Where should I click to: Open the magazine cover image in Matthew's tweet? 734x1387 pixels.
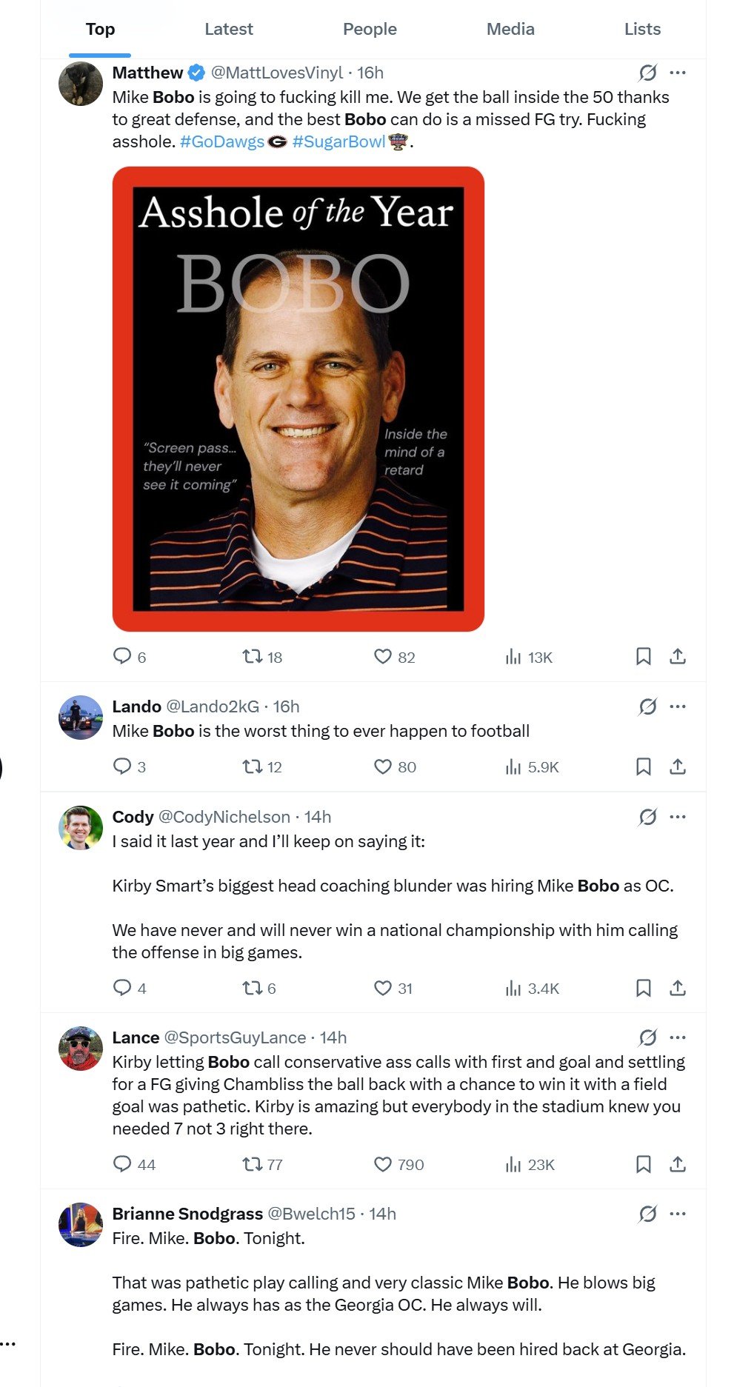pyautogui.click(x=298, y=398)
